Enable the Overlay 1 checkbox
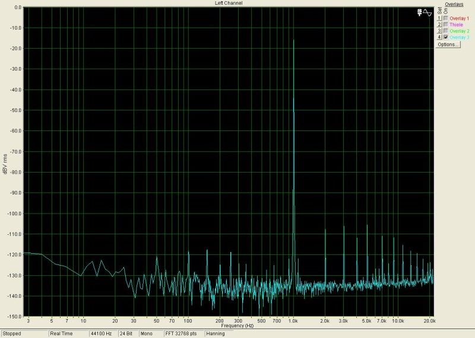 tap(446, 18)
